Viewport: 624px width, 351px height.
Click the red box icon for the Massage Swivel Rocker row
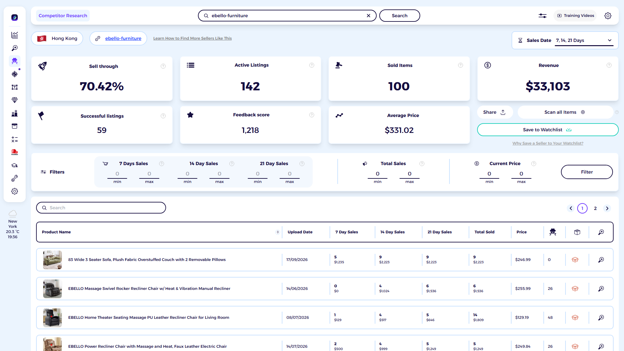(575, 289)
